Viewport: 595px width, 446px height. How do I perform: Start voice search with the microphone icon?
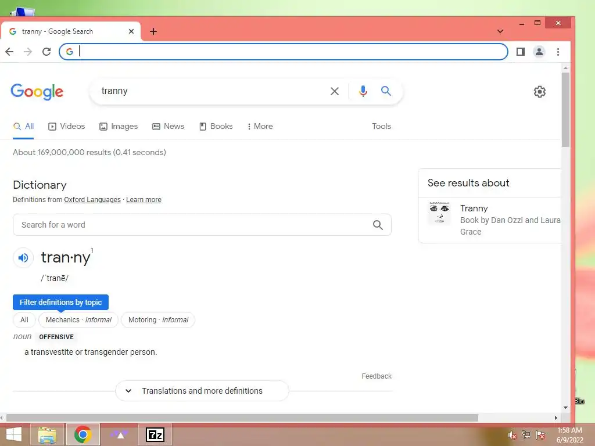point(363,91)
